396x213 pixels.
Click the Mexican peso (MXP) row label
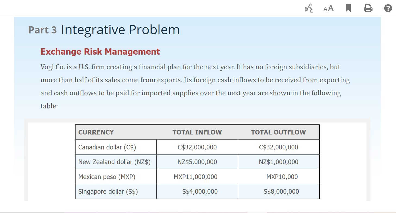(107, 177)
